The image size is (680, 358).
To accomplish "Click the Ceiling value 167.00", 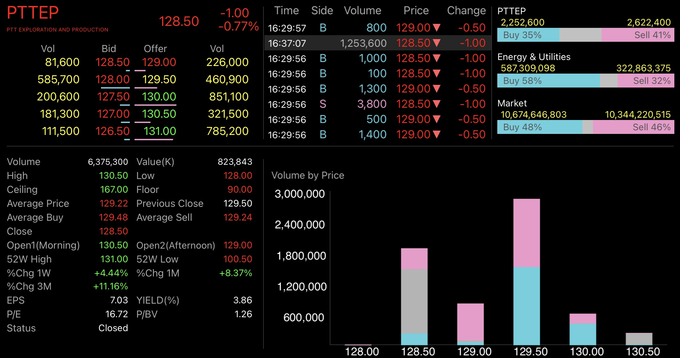I will point(114,190).
